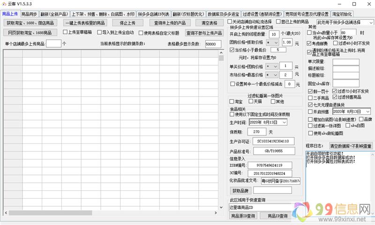Open the 拼多多店铺ID列表 tab
This screenshot has width=375, height=225.
pos(153,14)
